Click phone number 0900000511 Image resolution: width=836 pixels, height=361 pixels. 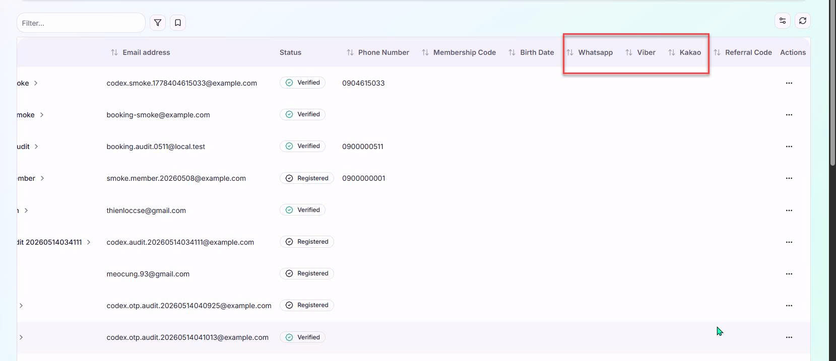click(x=363, y=147)
